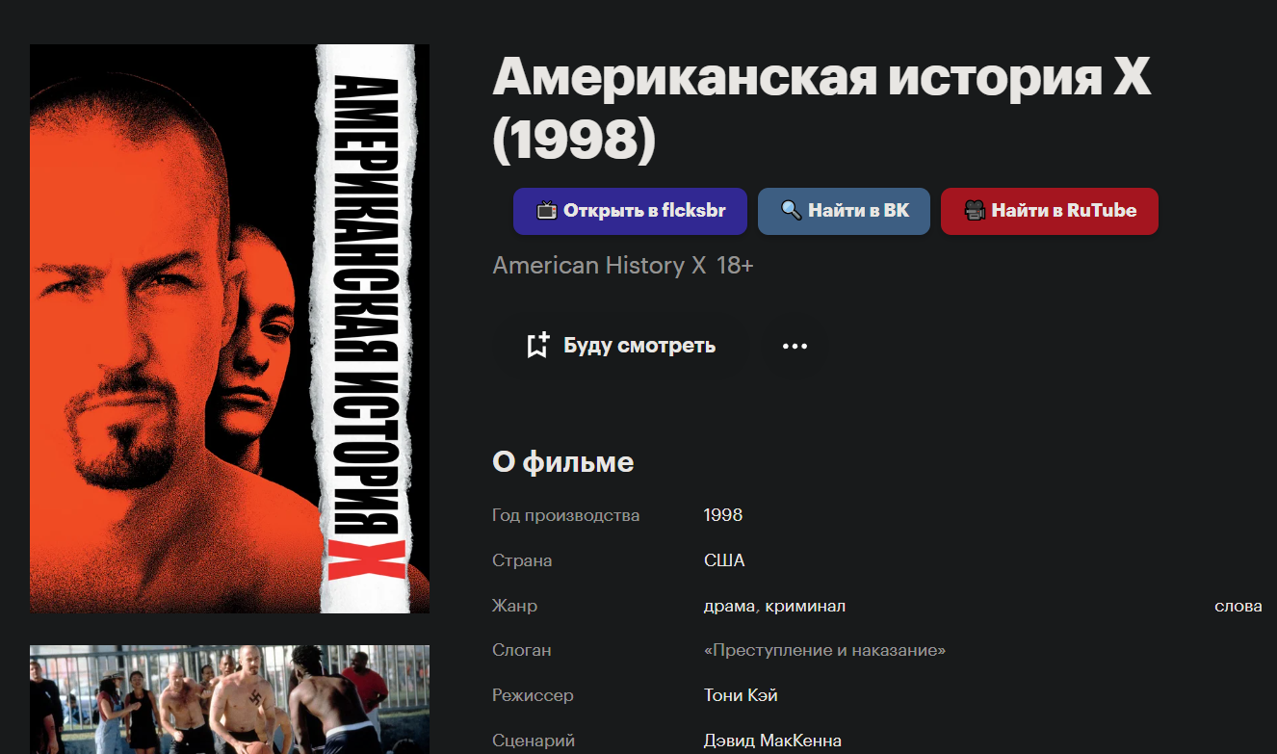Click the production year 1998 link
The image size is (1277, 754).
[x=723, y=515]
